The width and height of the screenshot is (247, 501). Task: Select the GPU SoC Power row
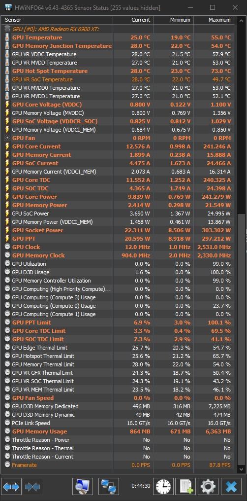coord(118,214)
